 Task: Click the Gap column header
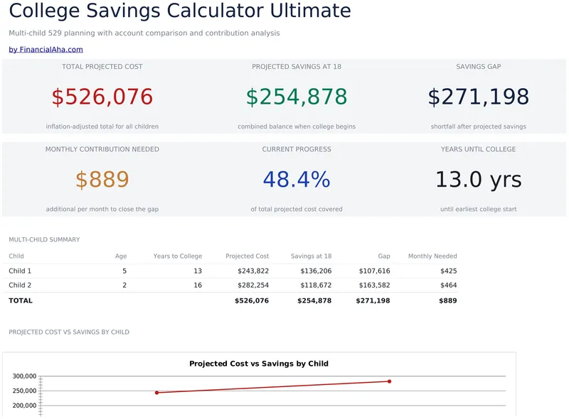click(384, 256)
